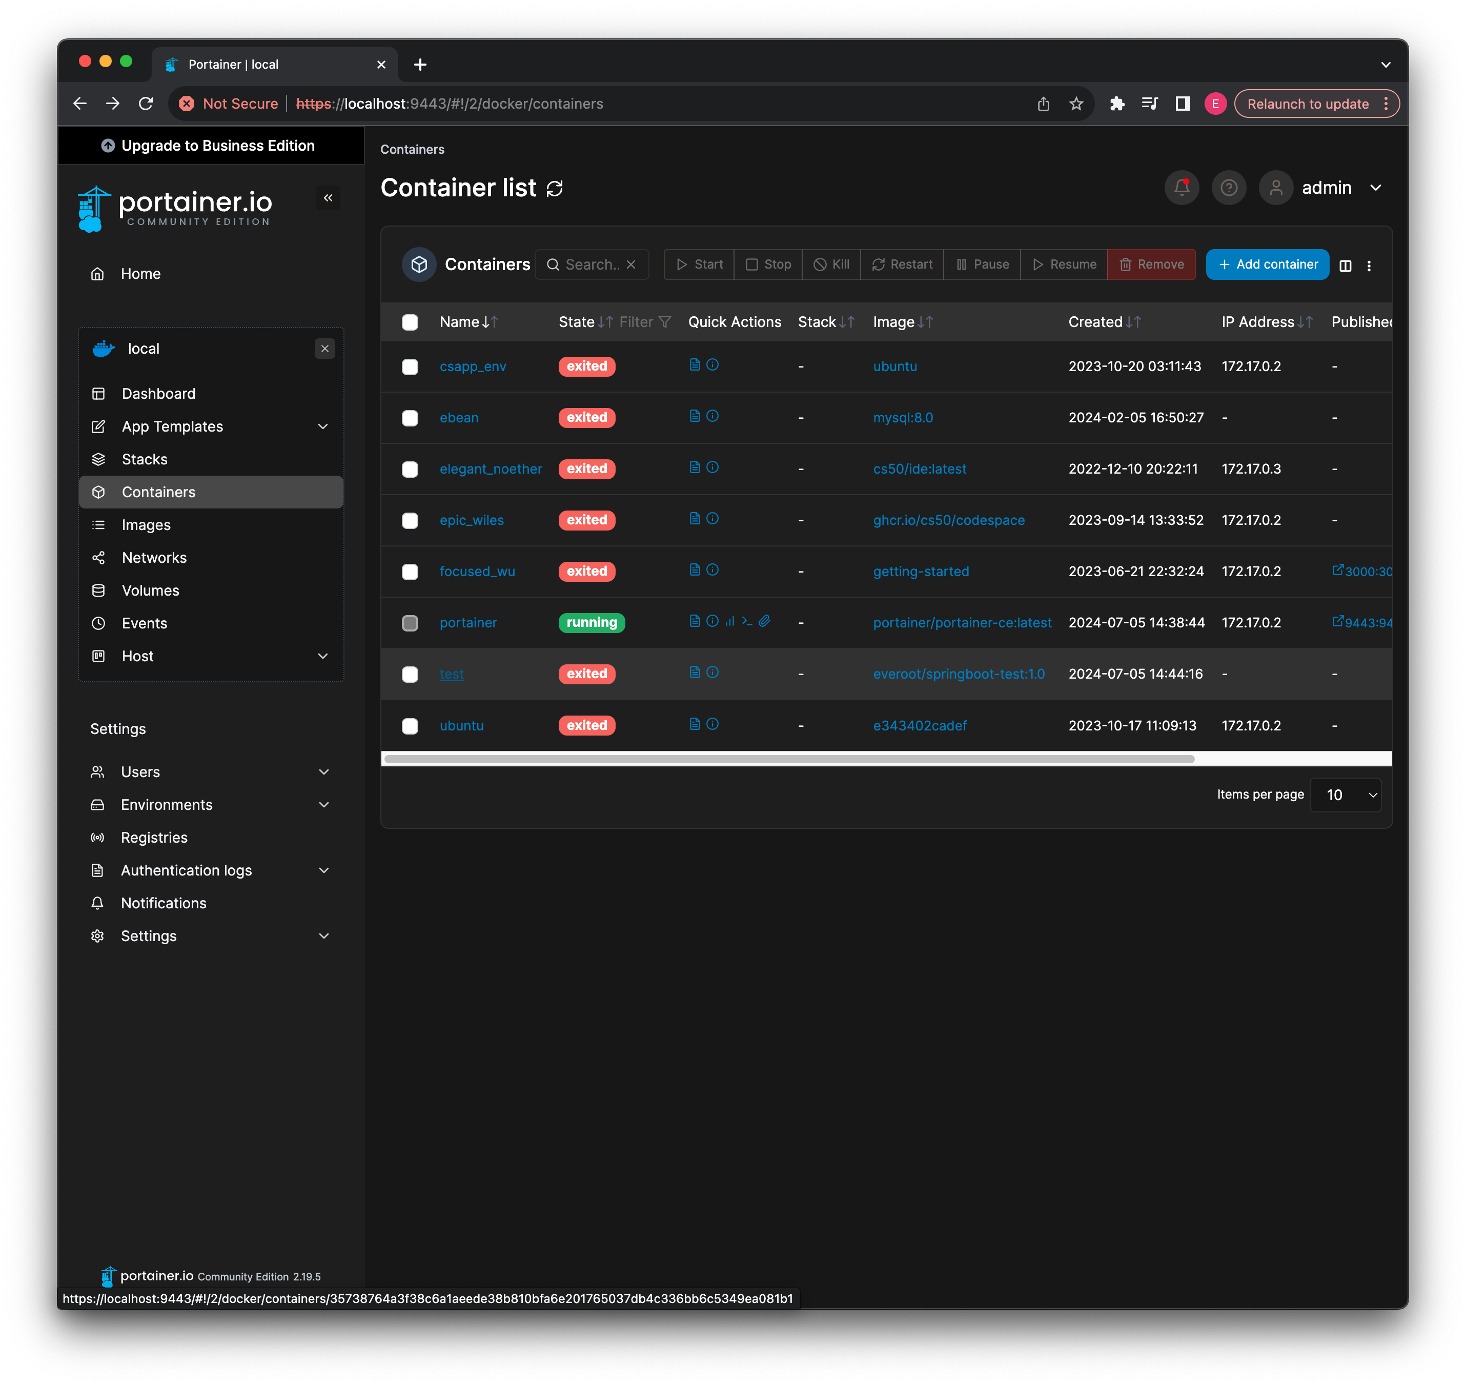Expand App Templates submenu chevron
This screenshot has height=1385, width=1466.
click(322, 426)
